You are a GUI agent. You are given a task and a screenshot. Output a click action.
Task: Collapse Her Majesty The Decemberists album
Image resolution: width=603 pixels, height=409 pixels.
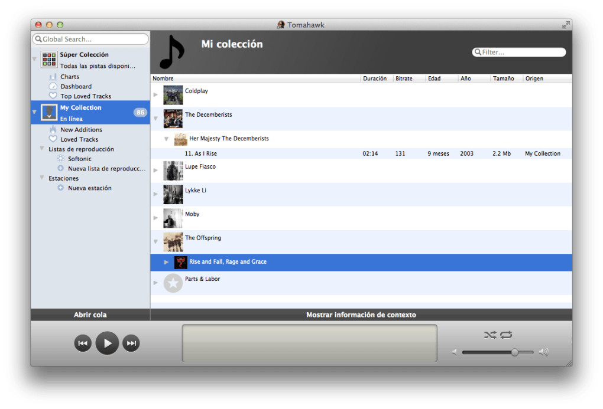pyautogui.click(x=167, y=139)
